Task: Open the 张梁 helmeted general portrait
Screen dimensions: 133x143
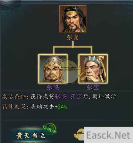Action: tap(53, 69)
